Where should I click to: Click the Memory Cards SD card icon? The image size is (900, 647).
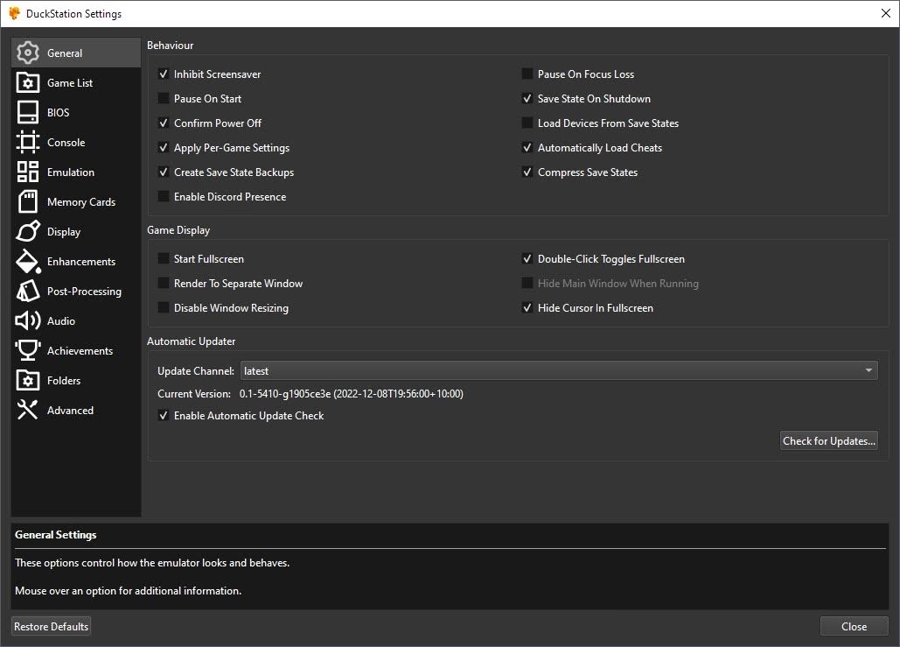tap(28, 202)
